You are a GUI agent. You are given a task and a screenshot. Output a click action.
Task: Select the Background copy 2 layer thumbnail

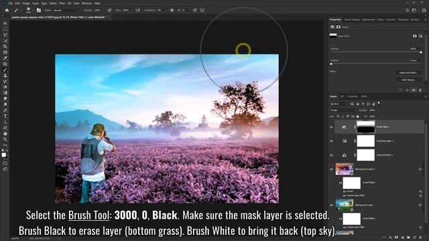[345, 169]
